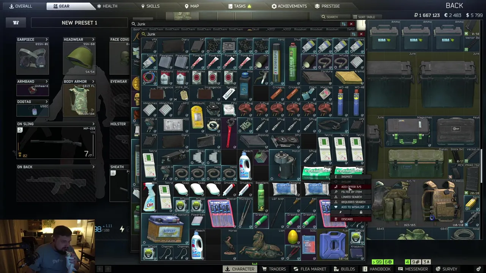Select the HYFR_IM_ dogtag item
This screenshot has height=273, width=486.
point(181,93)
